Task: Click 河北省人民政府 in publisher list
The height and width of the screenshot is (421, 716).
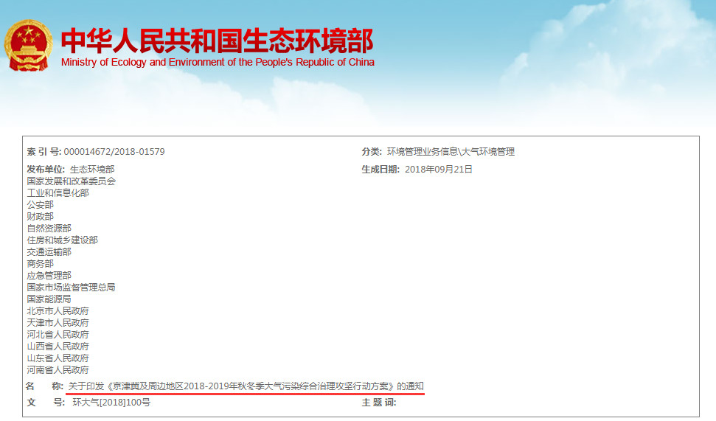Action: pos(58,335)
